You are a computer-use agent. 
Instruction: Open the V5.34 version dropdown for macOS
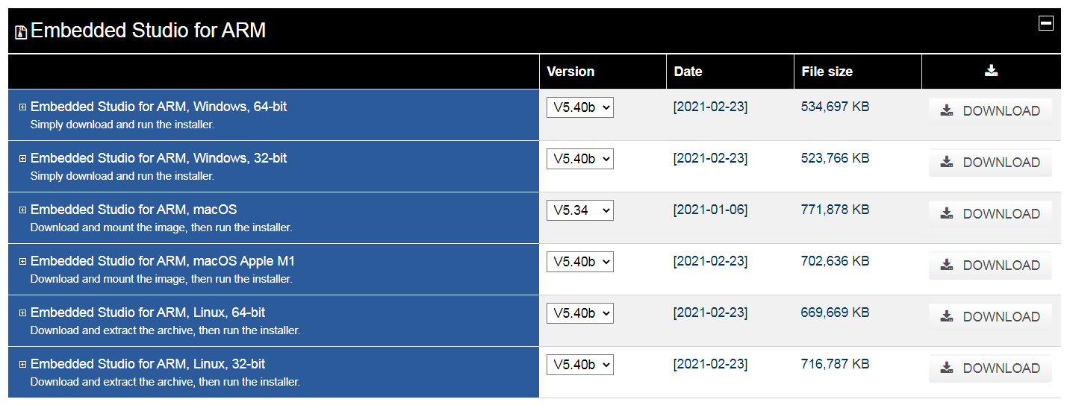tap(579, 210)
